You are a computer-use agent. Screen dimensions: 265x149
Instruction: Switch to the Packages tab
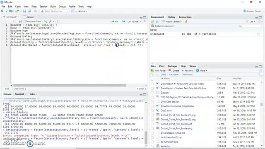point(172,66)
